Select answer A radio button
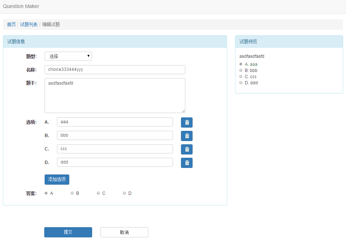Screen dimensions: 346x241 (46, 193)
